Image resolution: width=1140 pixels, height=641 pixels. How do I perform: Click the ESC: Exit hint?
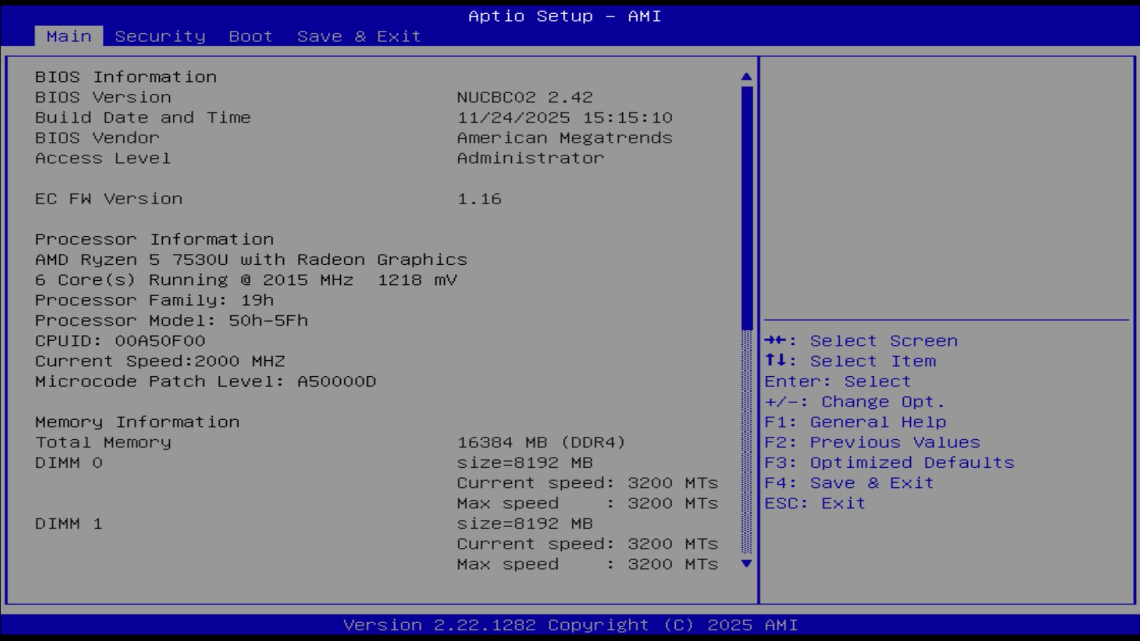(x=814, y=503)
